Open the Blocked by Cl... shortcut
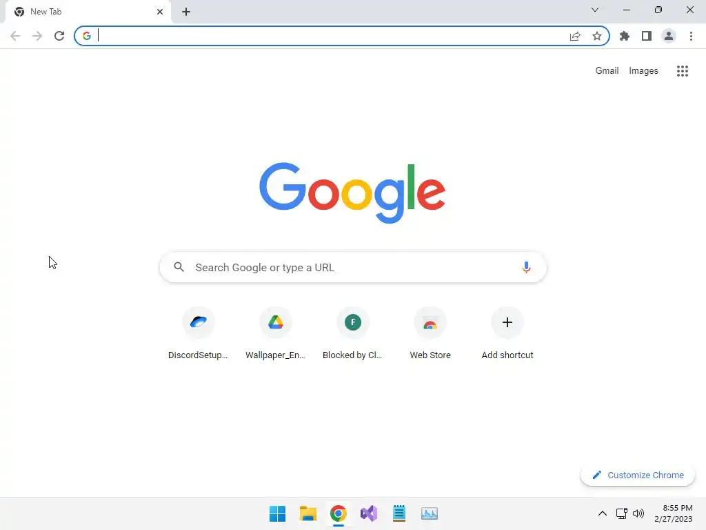Viewport: 706px width, 530px height. point(352,333)
